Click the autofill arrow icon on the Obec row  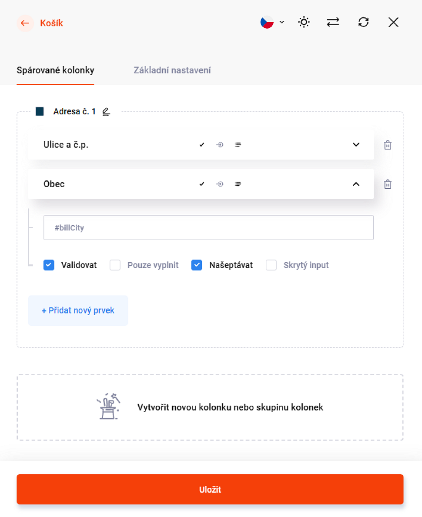click(220, 183)
